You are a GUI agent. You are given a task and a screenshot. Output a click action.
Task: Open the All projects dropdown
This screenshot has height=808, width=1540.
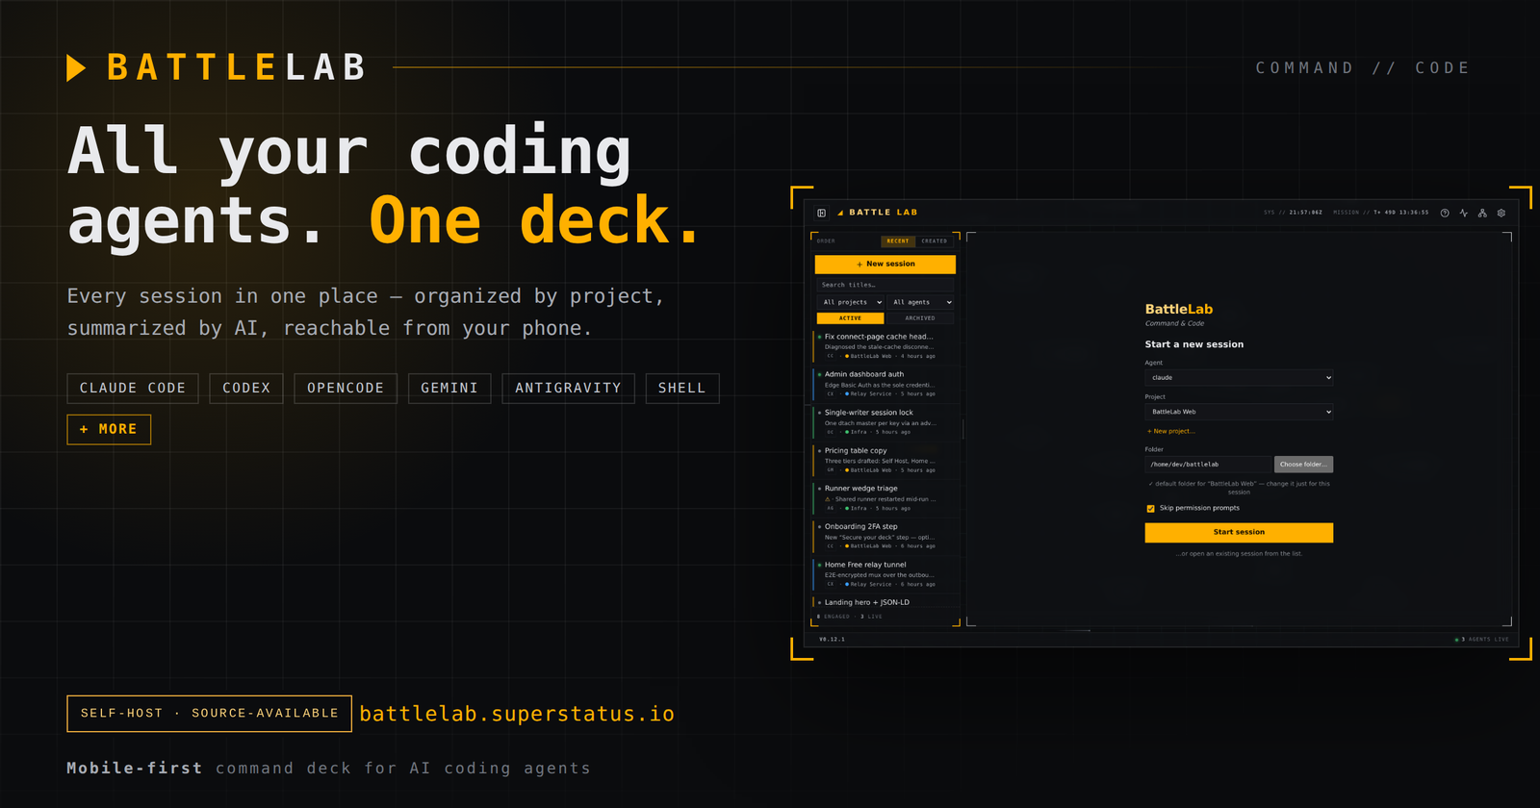pyautogui.click(x=851, y=302)
